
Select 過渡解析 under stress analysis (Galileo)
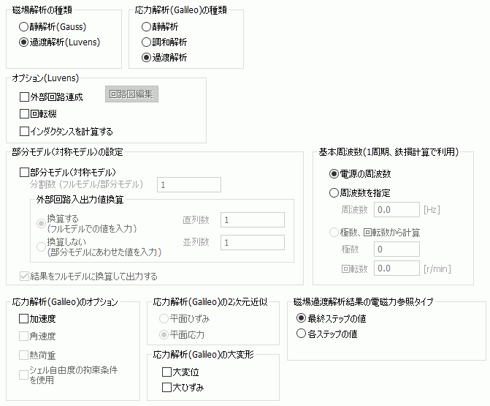(147, 57)
